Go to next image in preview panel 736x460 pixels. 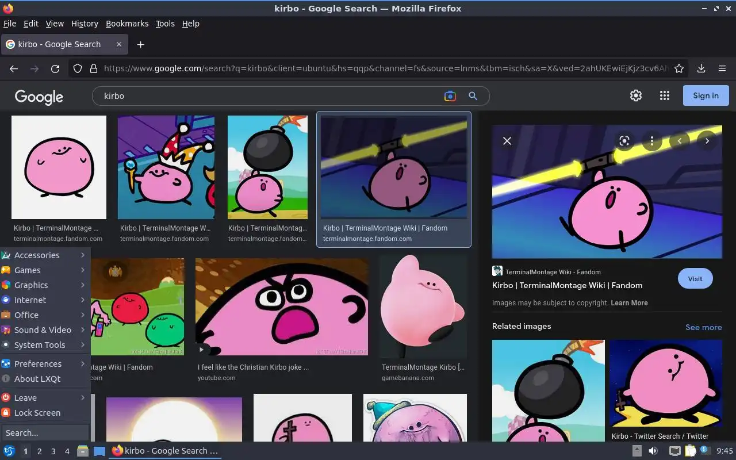point(707,141)
